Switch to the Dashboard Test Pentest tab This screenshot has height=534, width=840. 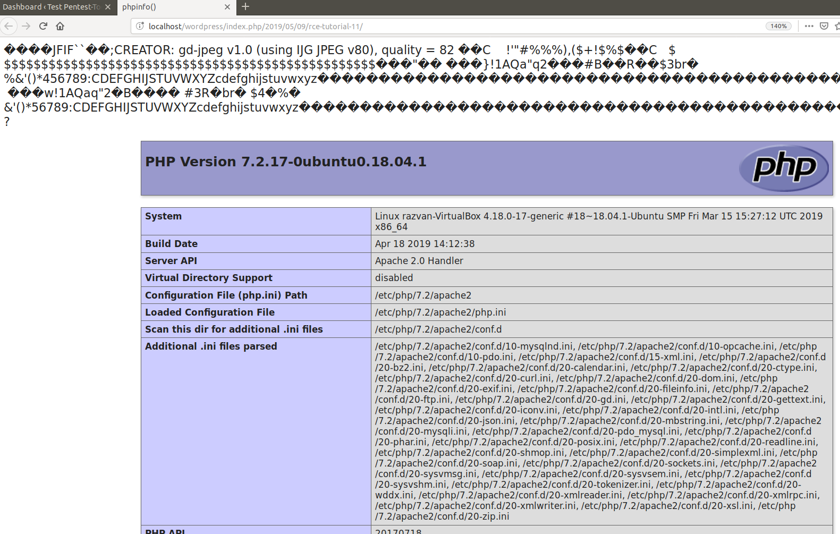coord(52,7)
